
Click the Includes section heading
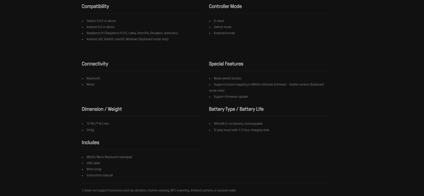[x=90, y=142]
